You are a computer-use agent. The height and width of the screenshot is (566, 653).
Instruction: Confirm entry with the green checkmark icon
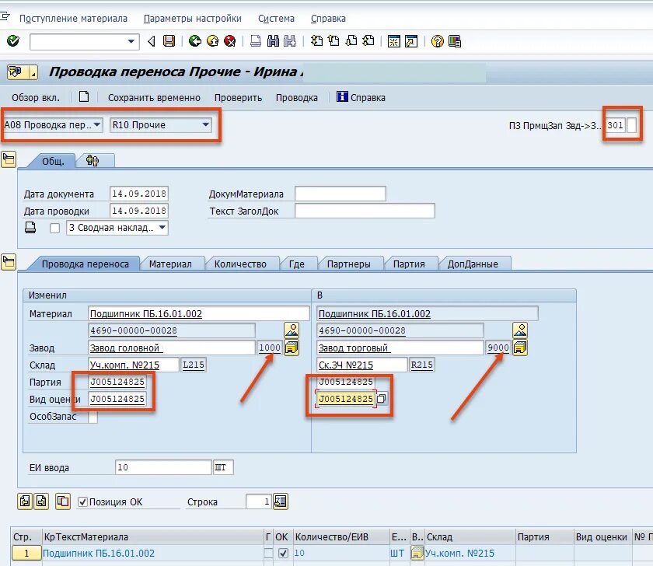pos(12,41)
